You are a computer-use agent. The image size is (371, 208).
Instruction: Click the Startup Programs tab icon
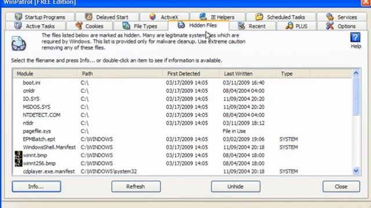[18, 17]
